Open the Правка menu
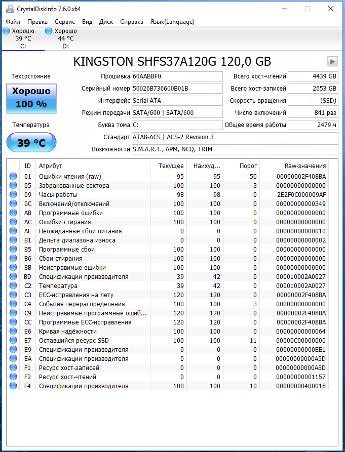Image resolution: width=345 pixels, height=452 pixels. tap(37, 22)
